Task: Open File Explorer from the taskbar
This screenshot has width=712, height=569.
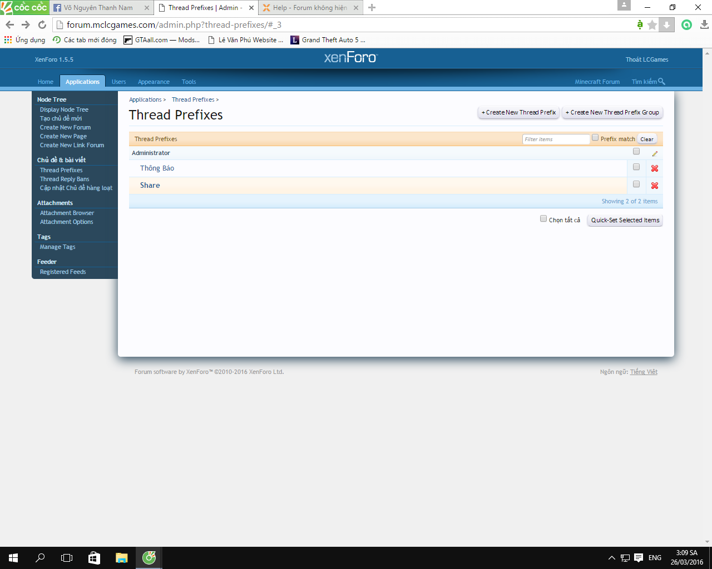Action: tap(121, 558)
